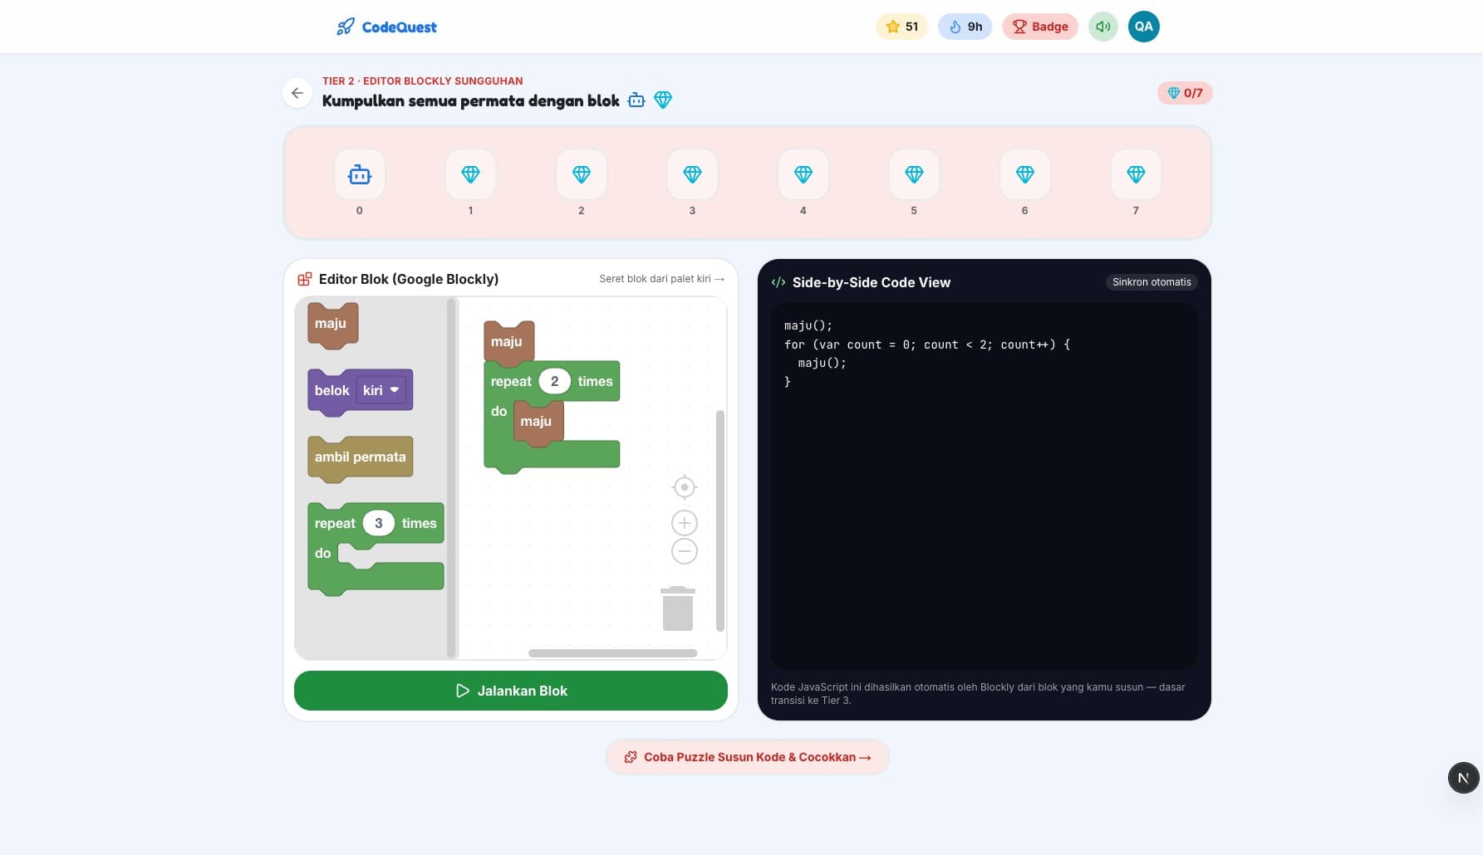Image resolution: width=1483 pixels, height=855 pixels.
Task: Run blocks with Jalankan Blok button
Action: 511,691
